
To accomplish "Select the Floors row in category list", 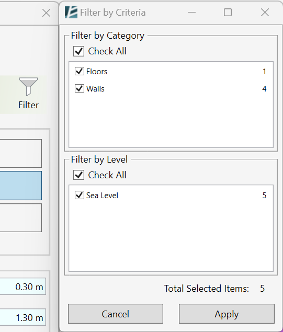I will click(x=171, y=71).
